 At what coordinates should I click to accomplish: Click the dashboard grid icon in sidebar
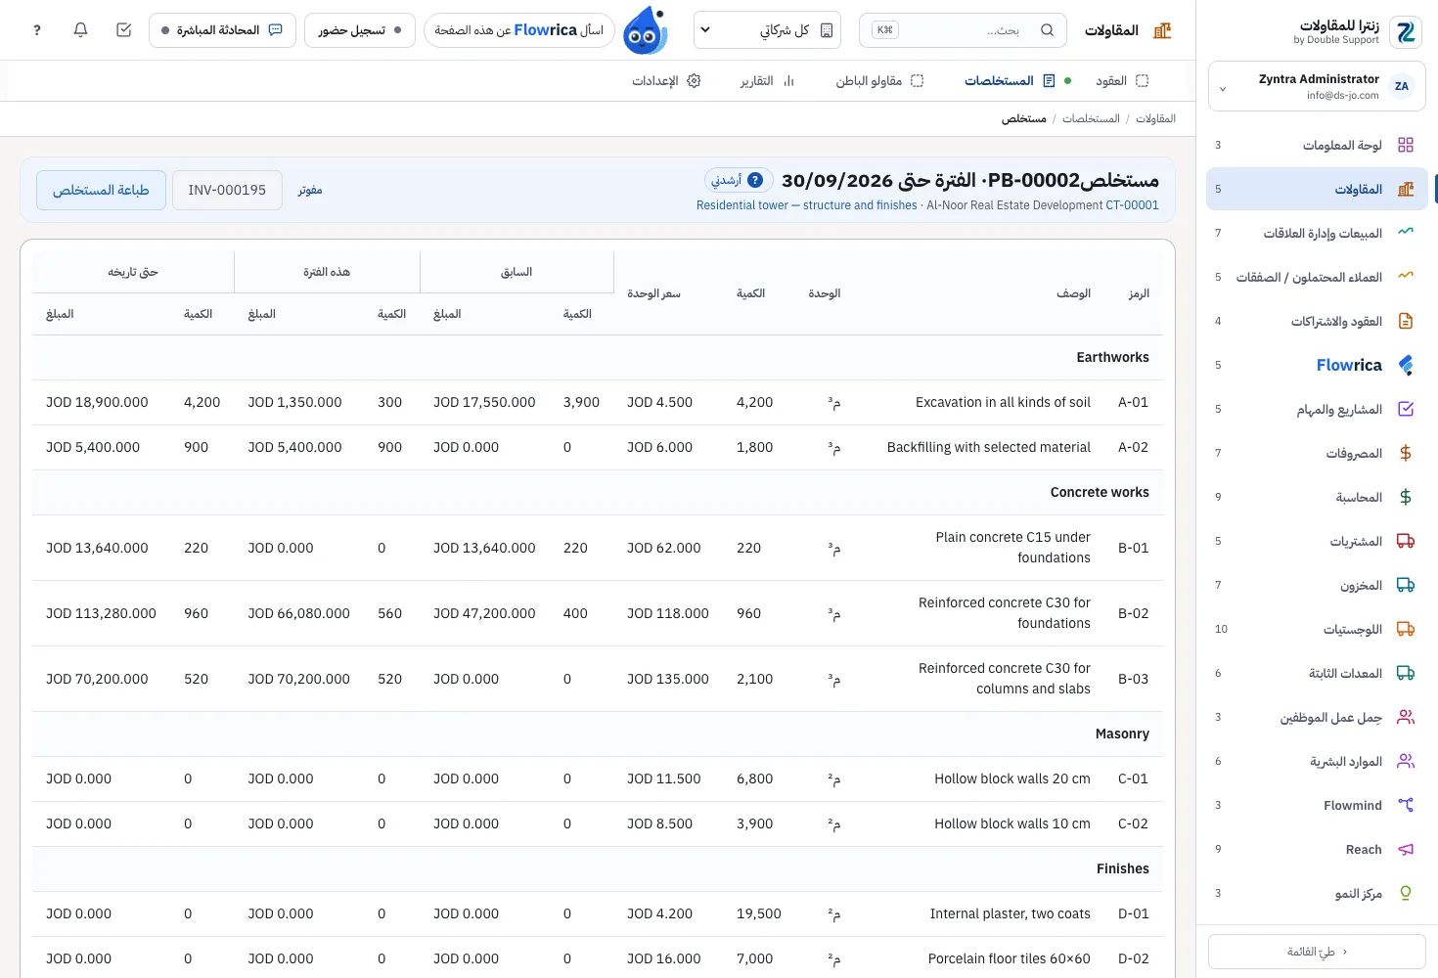click(1406, 145)
